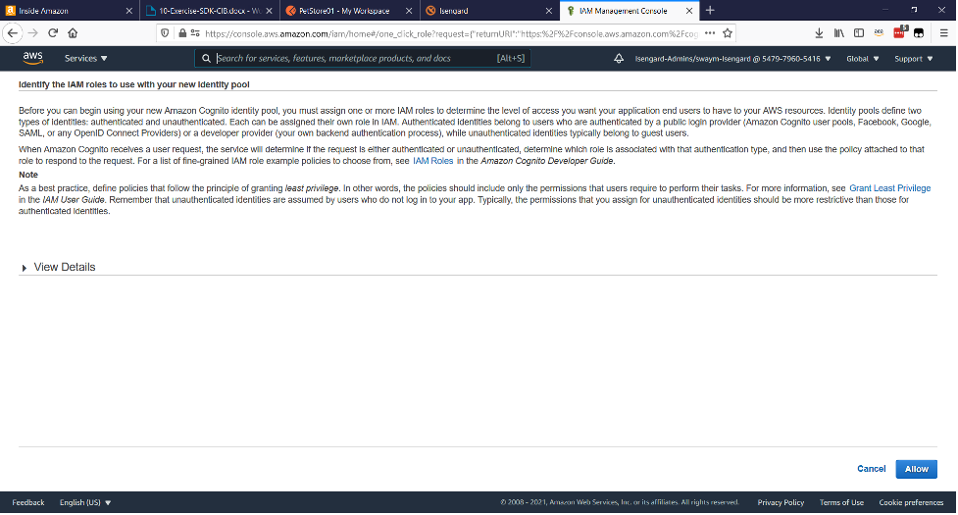Reload the current page

click(53, 33)
